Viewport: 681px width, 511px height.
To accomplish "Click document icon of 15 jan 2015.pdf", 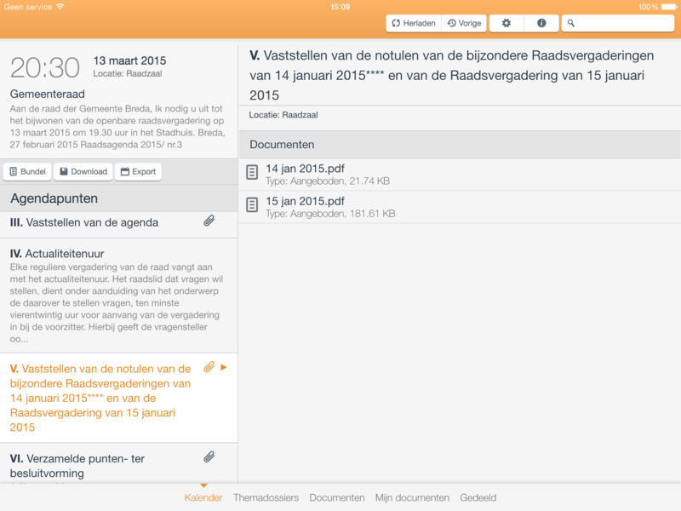I will 252,204.
